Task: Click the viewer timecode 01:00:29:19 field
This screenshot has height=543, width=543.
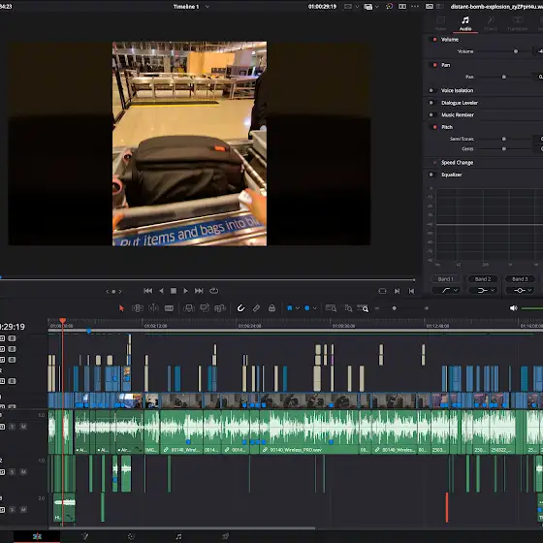Action: [x=322, y=7]
